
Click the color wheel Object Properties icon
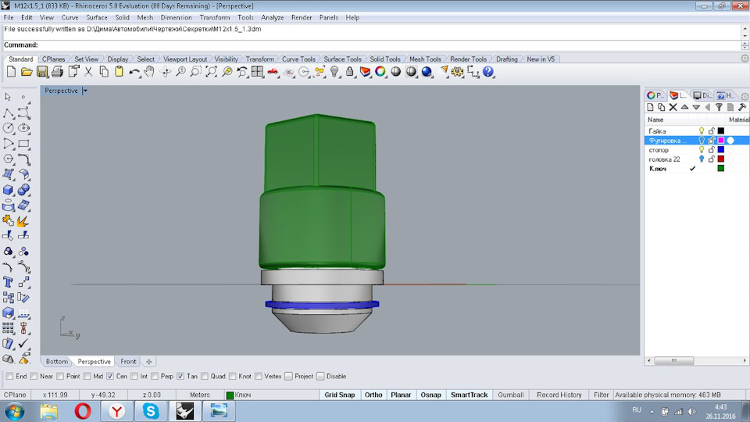380,72
